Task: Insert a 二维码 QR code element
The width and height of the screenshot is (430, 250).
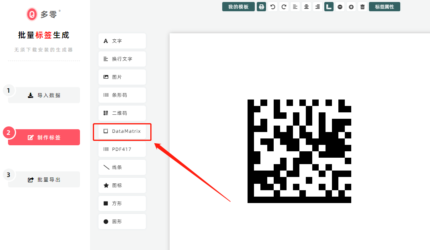Action: coord(122,113)
